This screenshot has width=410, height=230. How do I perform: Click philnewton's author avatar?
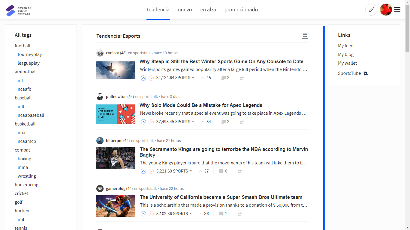tap(100, 97)
